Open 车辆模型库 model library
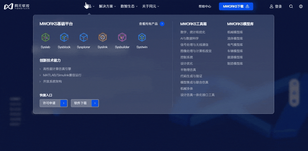The image size is (308, 151). point(235,51)
